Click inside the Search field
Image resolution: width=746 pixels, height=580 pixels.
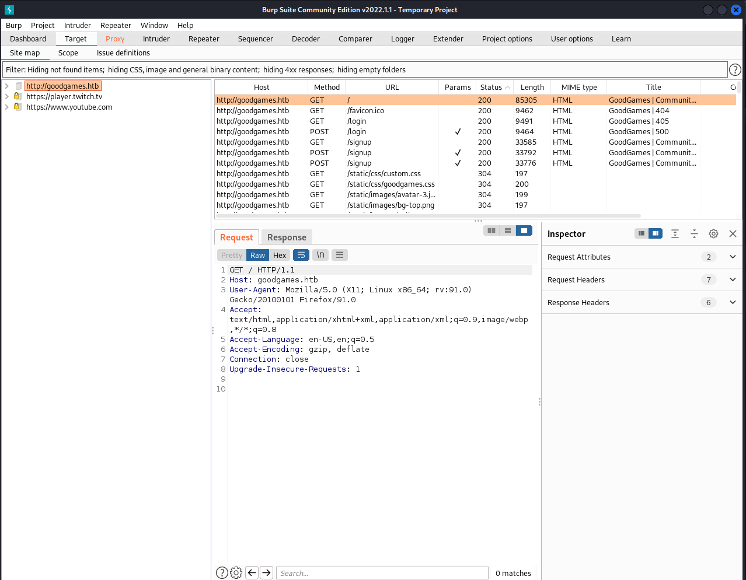382,573
